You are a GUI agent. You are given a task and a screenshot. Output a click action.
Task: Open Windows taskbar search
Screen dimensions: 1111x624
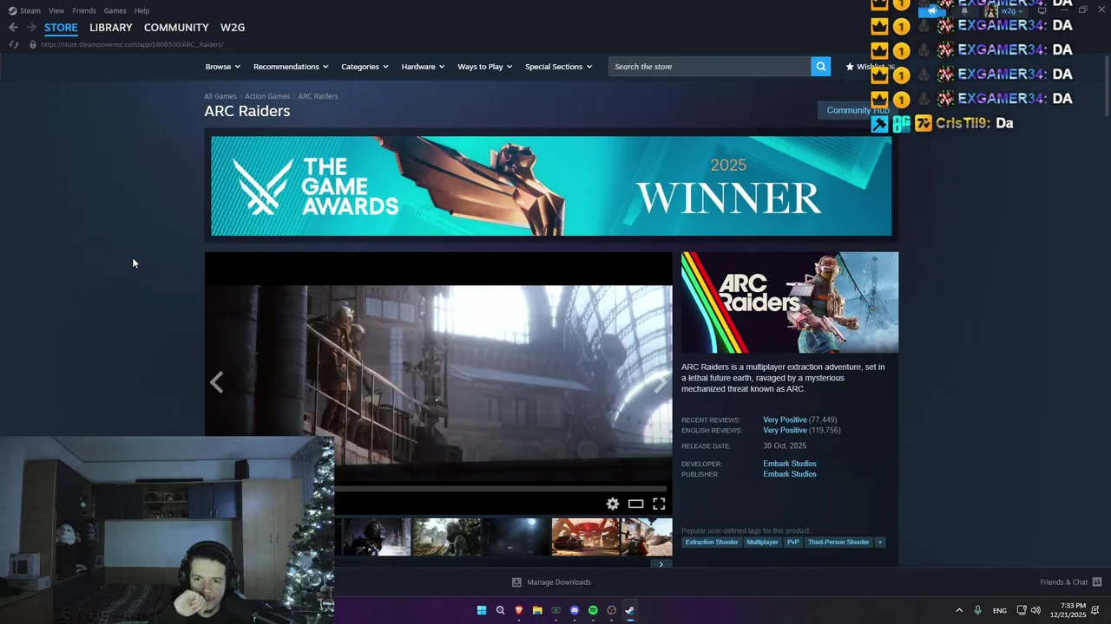500,610
